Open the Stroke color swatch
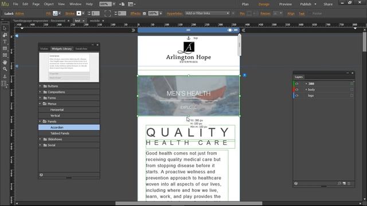 [79, 13]
